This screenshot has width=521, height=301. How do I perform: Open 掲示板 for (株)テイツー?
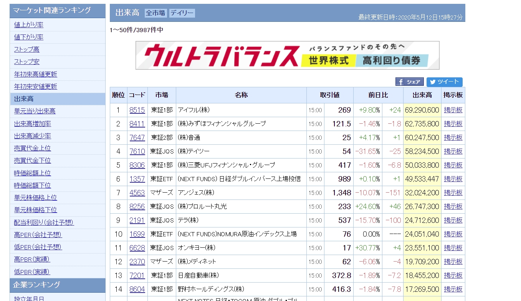tap(453, 151)
